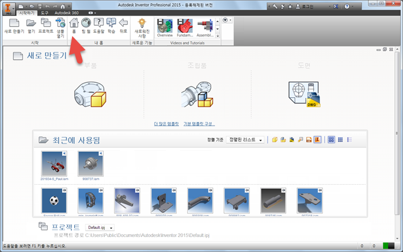This screenshot has height=252, width=403.
Task: Click the favorites star icon
Action: click(x=290, y=6)
